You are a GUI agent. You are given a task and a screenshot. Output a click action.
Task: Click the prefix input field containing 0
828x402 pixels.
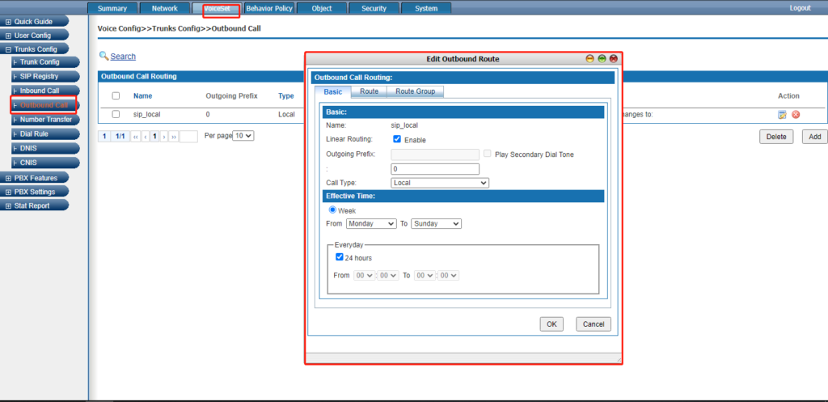coord(435,169)
